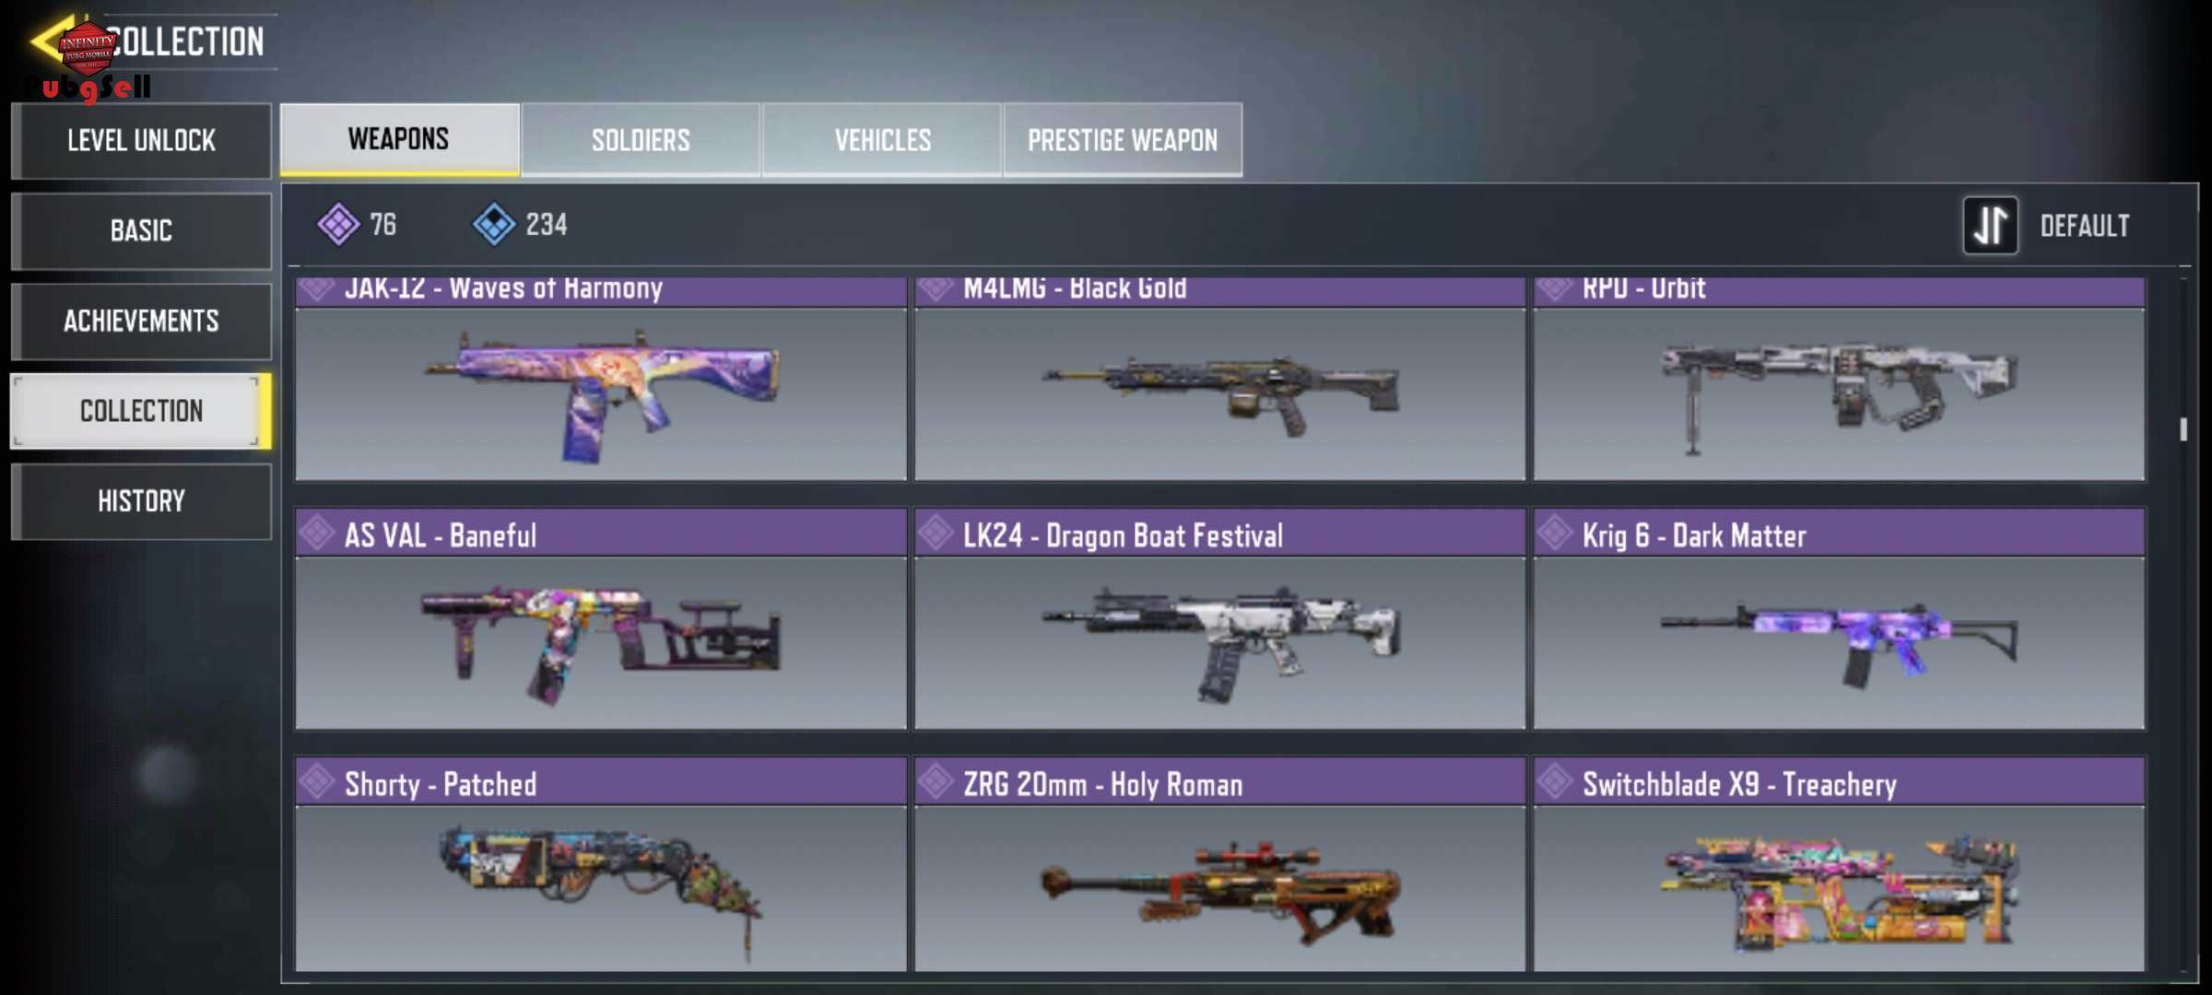This screenshot has width=2212, height=995.
Task: Click rarity icon on AS VAL - Baneful
Action: 317,533
